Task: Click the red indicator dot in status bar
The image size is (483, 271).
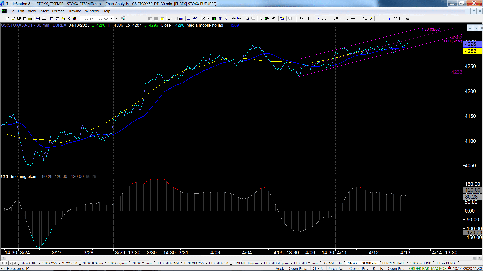Action: coord(449,268)
